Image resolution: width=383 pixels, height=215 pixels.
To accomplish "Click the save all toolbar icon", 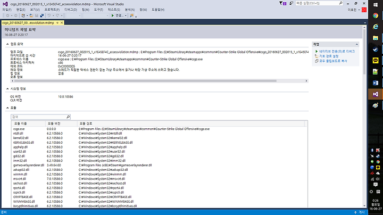I will click(42, 15).
